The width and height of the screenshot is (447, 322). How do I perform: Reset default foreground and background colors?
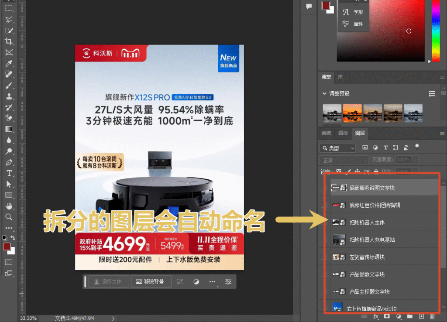pyautogui.click(x=4, y=238)
